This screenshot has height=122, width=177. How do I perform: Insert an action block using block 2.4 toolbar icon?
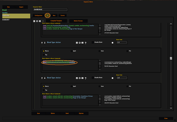click(x=77, y=78)
